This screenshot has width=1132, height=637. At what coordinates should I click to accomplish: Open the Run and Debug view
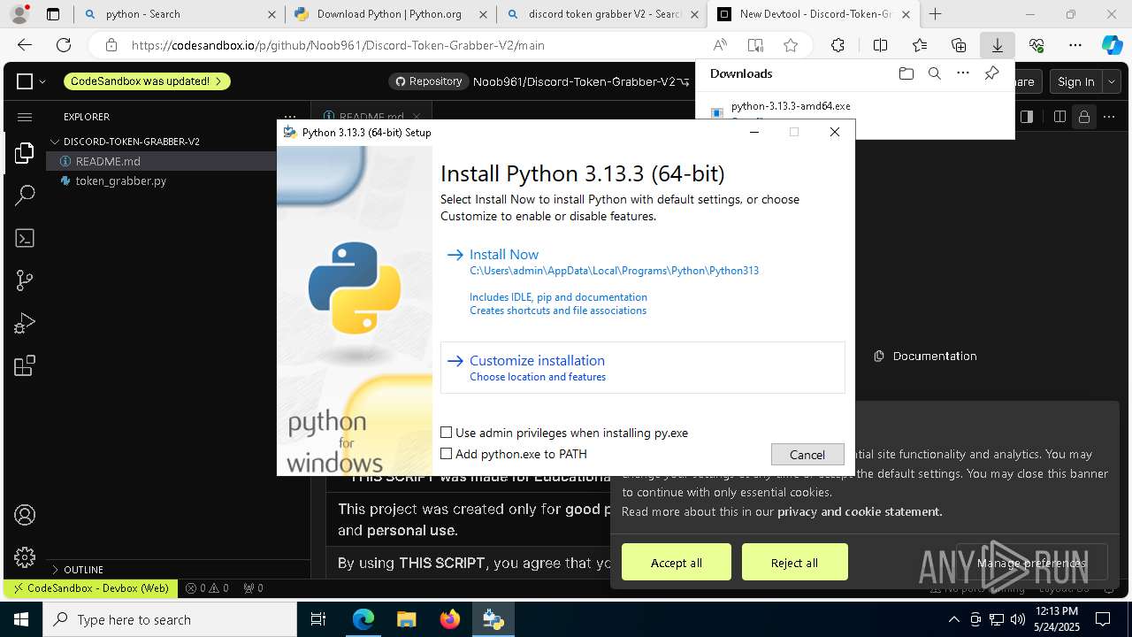pyautogui.click(x=25, y=323)
